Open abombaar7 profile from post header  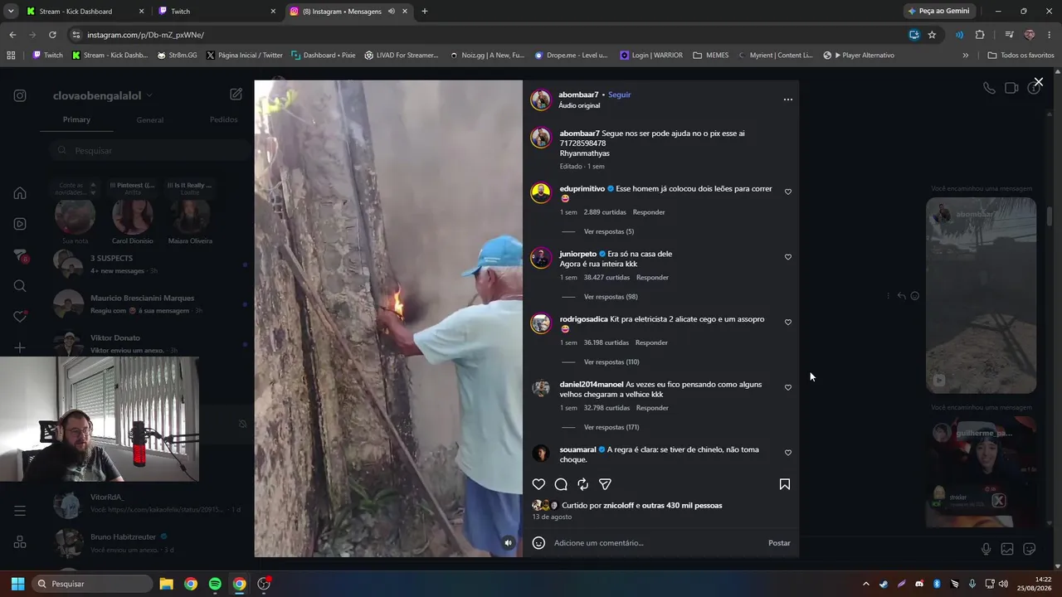tap(578, 95)
